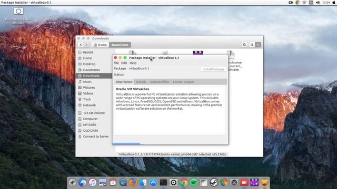337x189 pixels.
Task: Open the Downloads window view options menu
Action: point(258,45)
